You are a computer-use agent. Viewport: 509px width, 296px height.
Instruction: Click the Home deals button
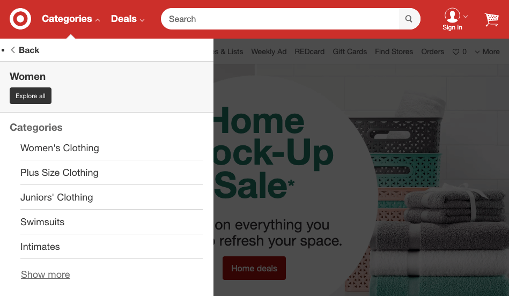[x=254, y=268]
